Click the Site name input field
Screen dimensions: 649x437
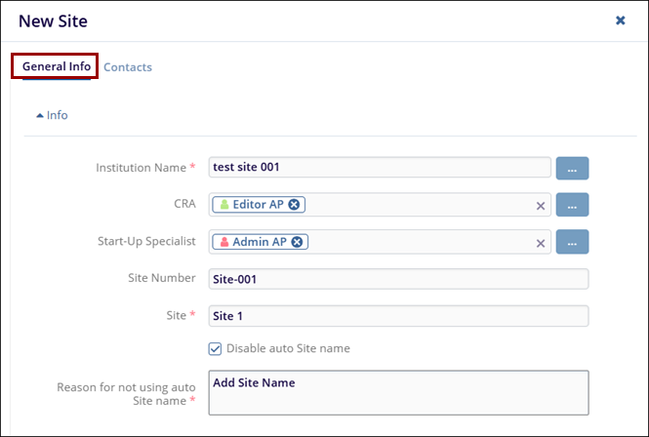pyautogui.click(x=398, y=316)
